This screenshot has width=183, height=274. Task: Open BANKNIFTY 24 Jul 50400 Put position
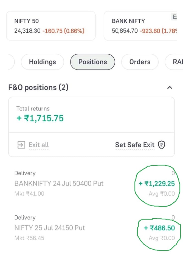click(59, 183)
